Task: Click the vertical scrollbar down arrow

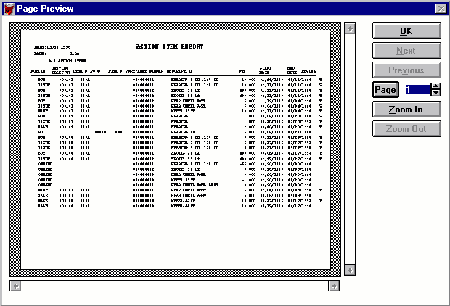Action: [x=350, y=270]
